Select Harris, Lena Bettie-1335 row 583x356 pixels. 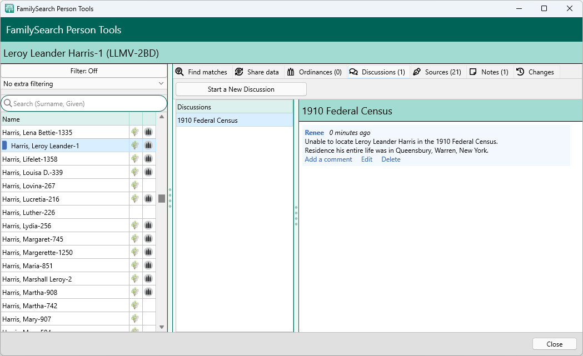[65, 133]
